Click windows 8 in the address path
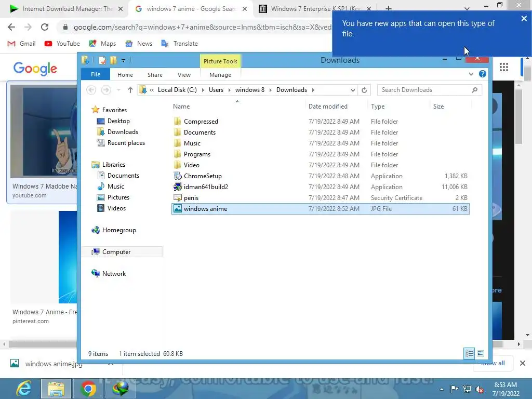Viewport: 532px width, 399px height. coord(250,90)
